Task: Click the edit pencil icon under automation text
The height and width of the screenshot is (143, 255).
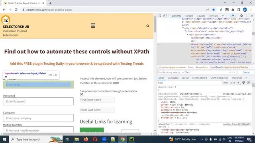Action: click(81, 95)
